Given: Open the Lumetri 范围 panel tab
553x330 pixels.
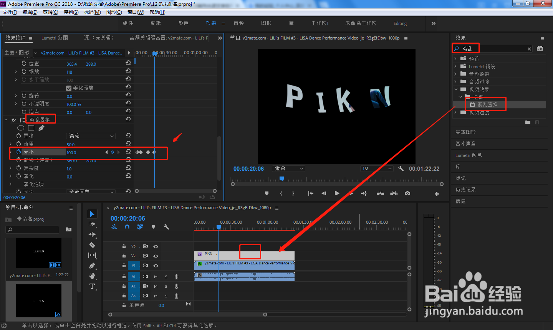Looking at the screenshot, I should pos(55,38).
